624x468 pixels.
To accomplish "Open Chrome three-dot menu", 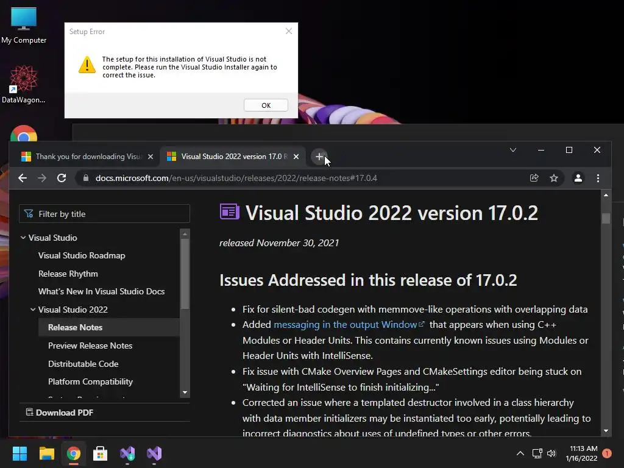I will tap(598, 178).
